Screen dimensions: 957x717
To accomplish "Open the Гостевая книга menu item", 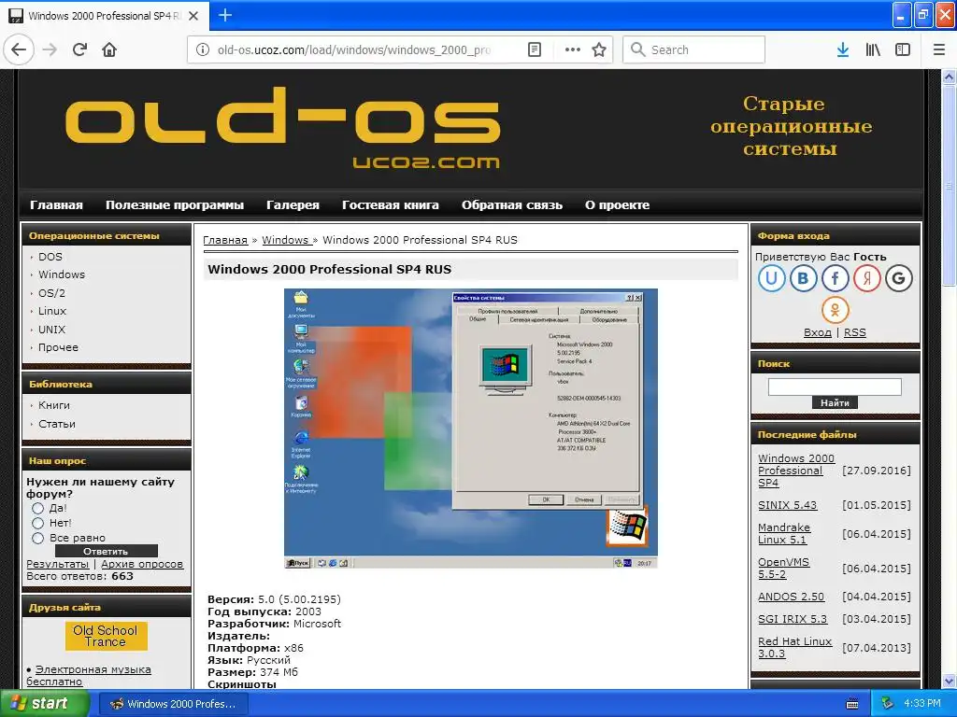I will tap(391, 205).
